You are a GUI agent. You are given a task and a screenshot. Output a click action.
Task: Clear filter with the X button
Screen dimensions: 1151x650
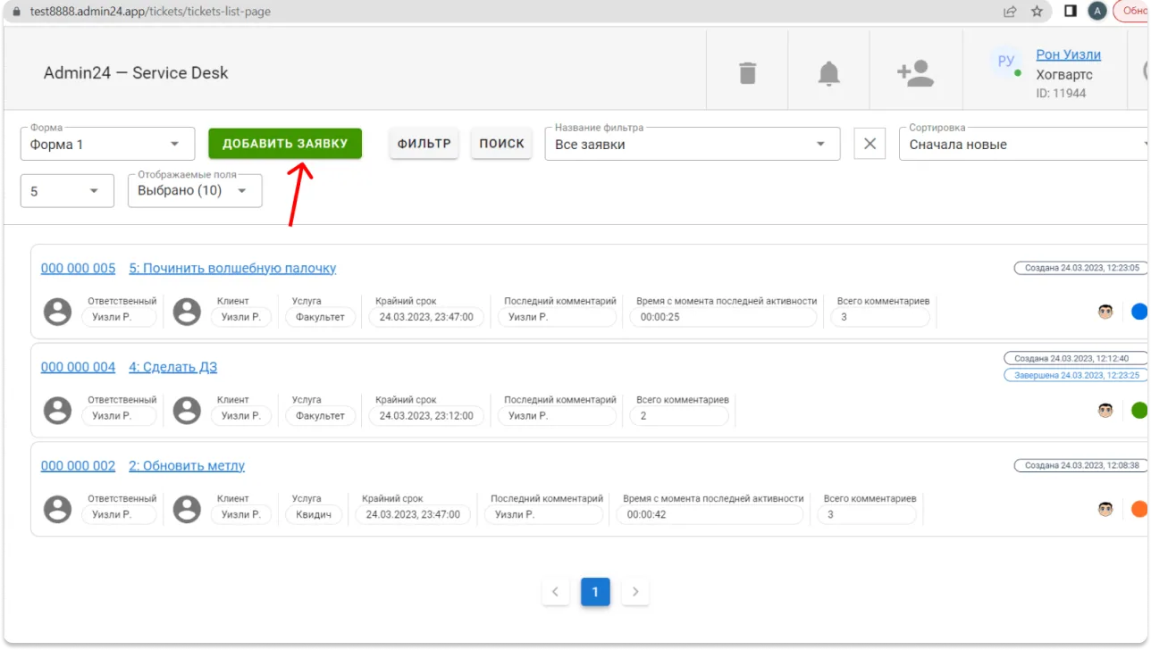(870, 144)
